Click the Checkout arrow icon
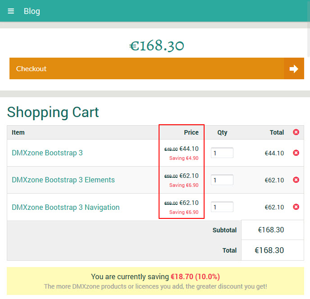The image size is (310, 299). (x=294, y=69)
